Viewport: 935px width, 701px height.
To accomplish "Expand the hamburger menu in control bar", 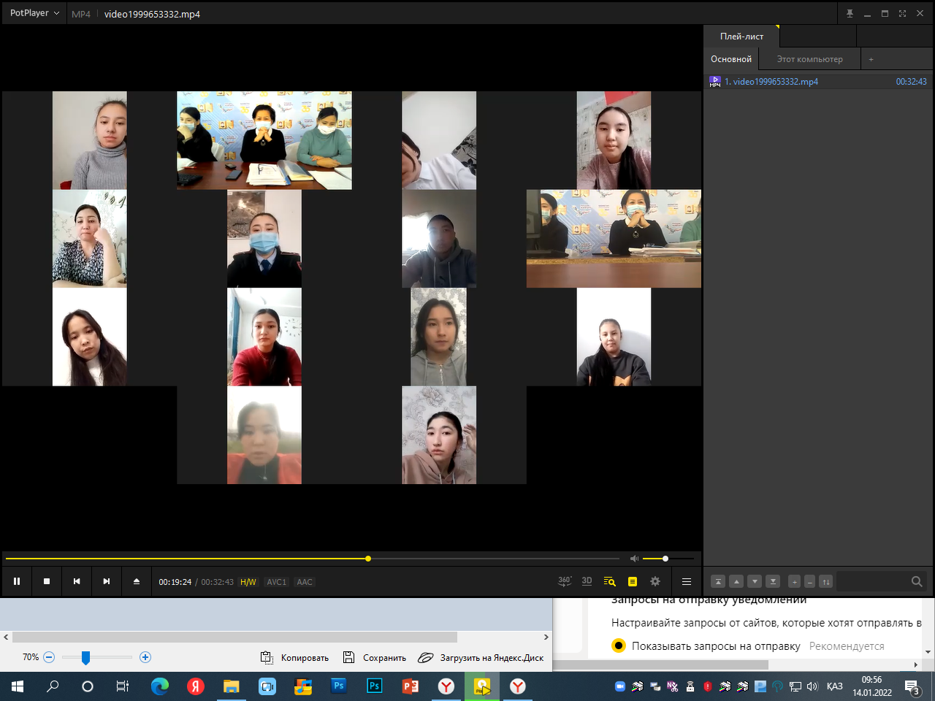I will [686, 581].
